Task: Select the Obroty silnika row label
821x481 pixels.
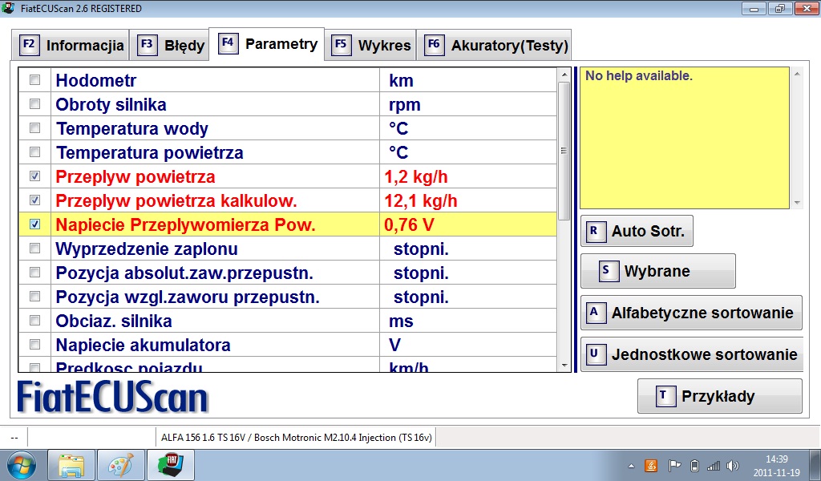Action: coord(111,105)
